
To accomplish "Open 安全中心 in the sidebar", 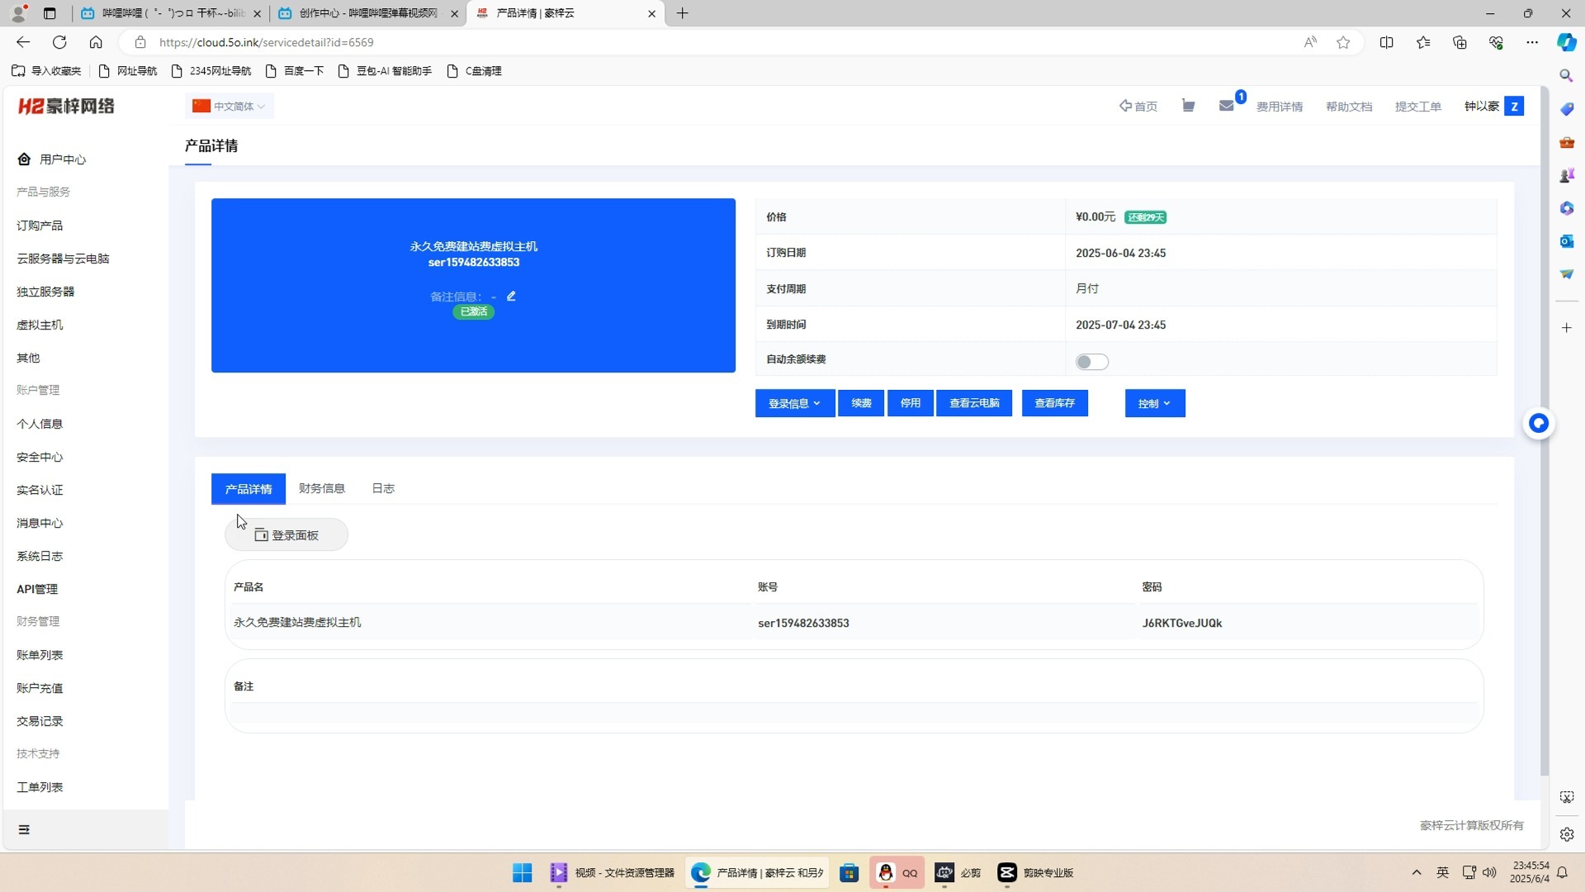I will (40, 457).
